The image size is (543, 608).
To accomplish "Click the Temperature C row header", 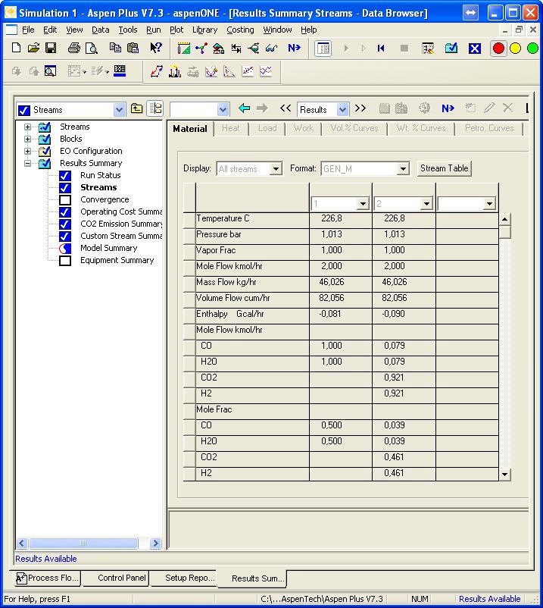I will [x=189, y=221].
